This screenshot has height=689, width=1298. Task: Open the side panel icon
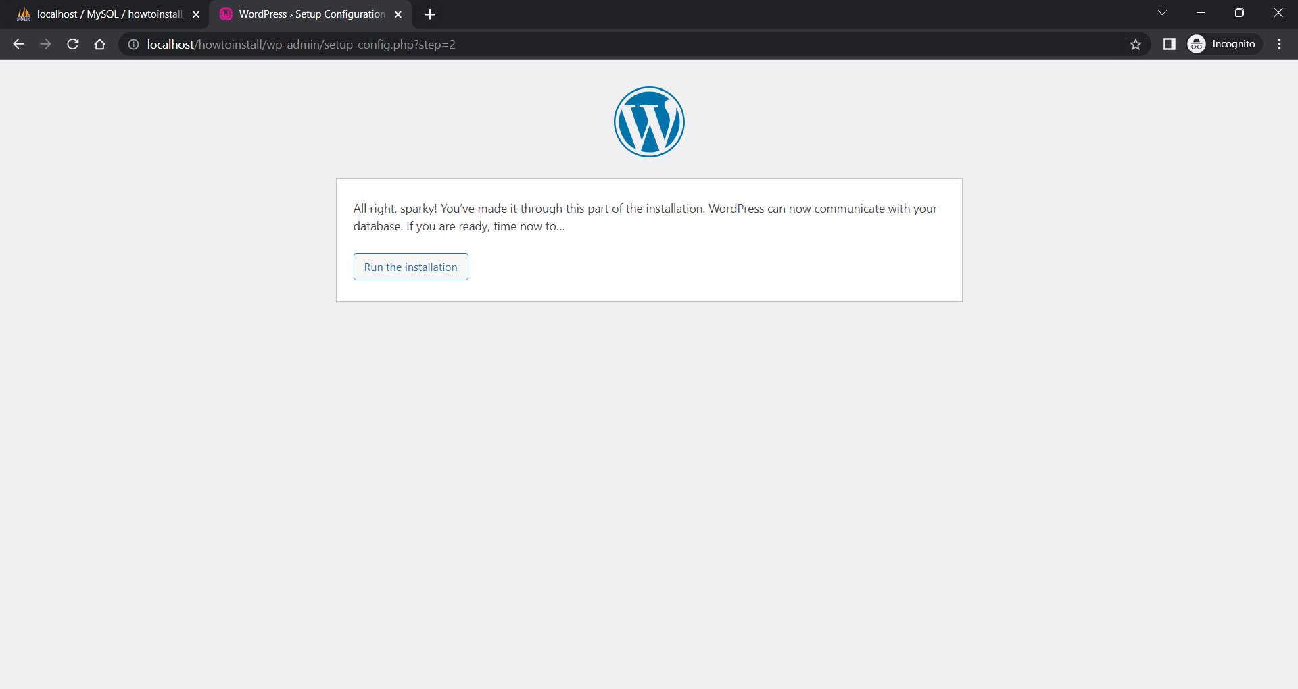[x=1169, y=44]
